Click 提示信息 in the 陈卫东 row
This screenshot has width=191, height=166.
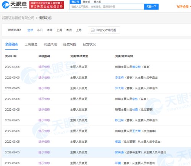[44, 120]
